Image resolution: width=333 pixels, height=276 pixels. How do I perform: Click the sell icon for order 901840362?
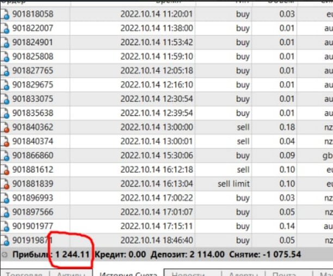point(5,127)
